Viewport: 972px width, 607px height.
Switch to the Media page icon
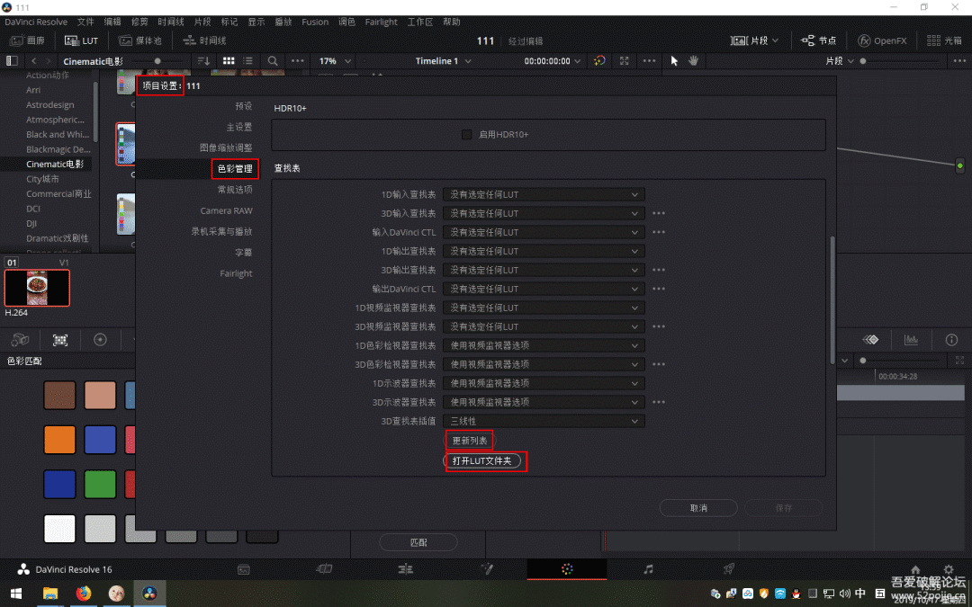tap(244, 569)
